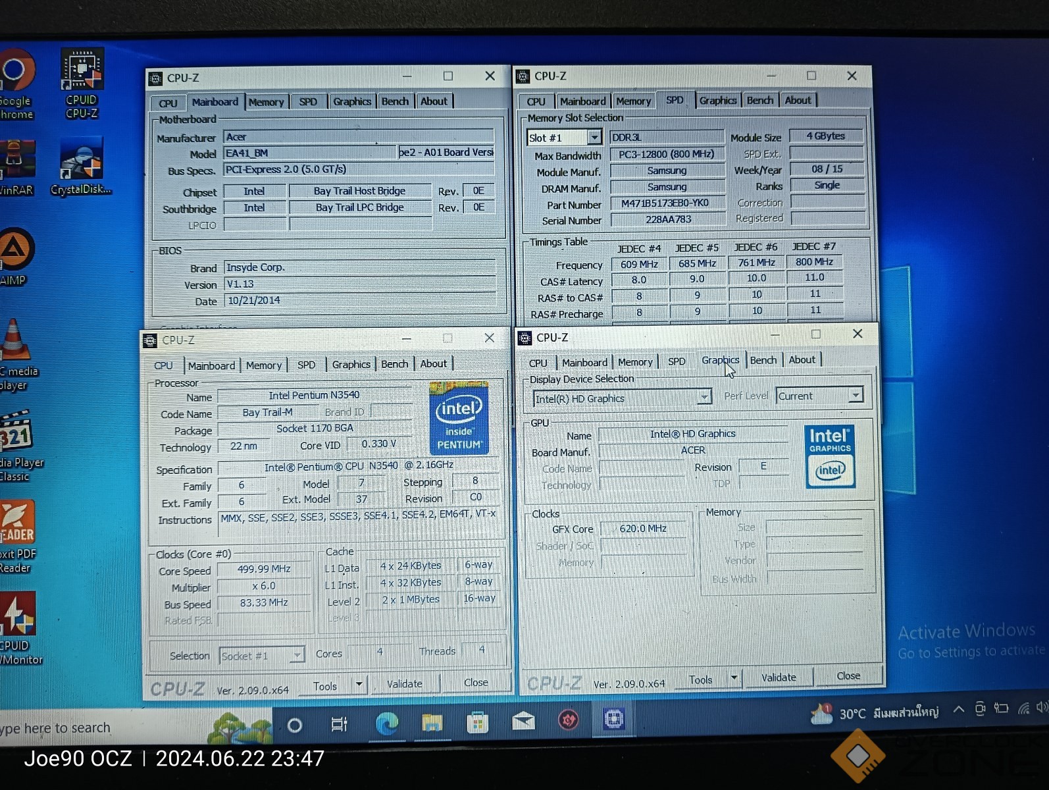Click the Max Bandwidth PC3-12800 value

[667, 154]
